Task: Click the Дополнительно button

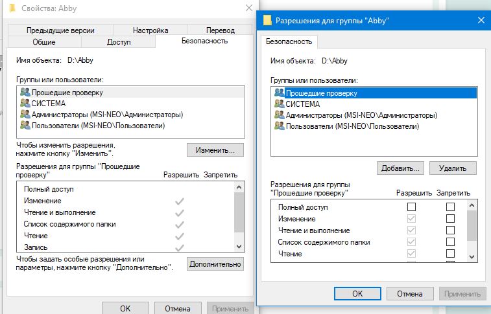Action: [215, 264]
